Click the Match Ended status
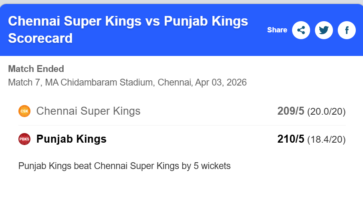The width and height of the screenshot is (363, 201). tap(36, 69)
